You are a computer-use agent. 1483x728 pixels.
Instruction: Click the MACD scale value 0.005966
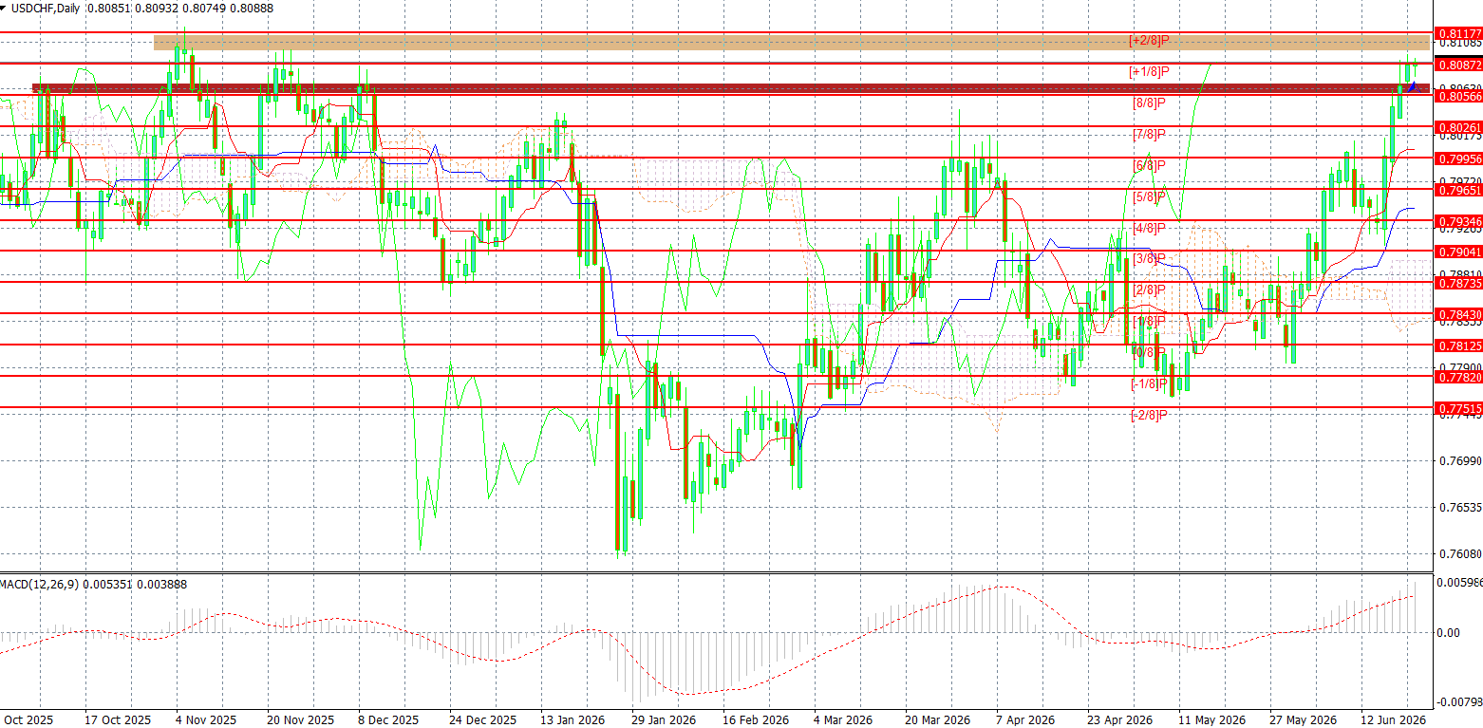pos(1460,584)
